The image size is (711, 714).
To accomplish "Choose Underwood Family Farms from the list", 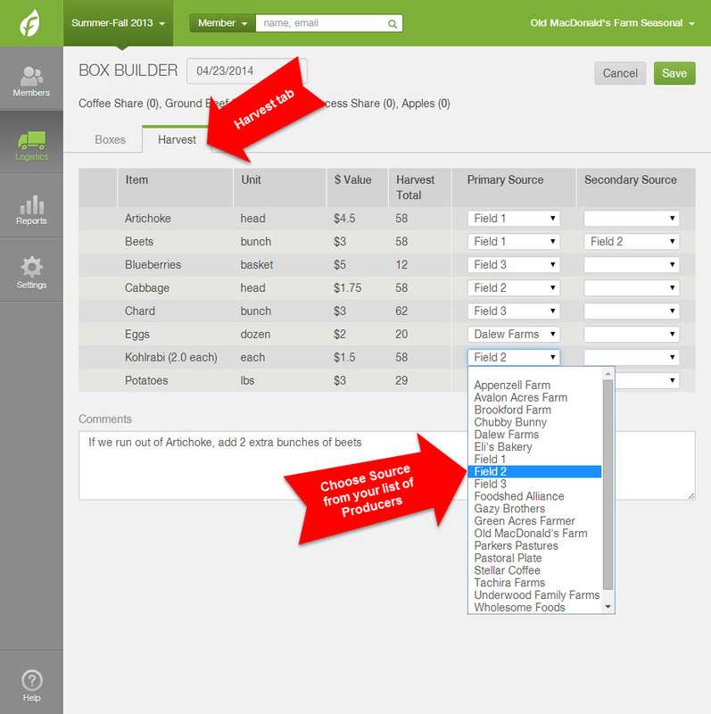I will [535, 595].
